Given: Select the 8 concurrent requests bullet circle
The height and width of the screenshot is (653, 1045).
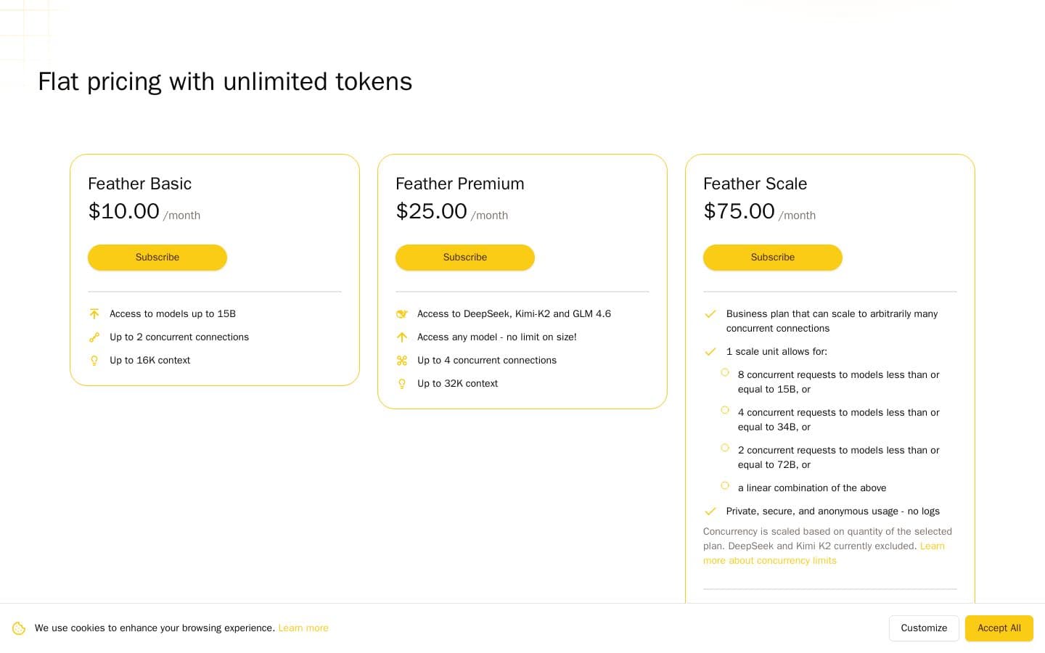Looking at the screenshot, I should click(x=725, y=372).
